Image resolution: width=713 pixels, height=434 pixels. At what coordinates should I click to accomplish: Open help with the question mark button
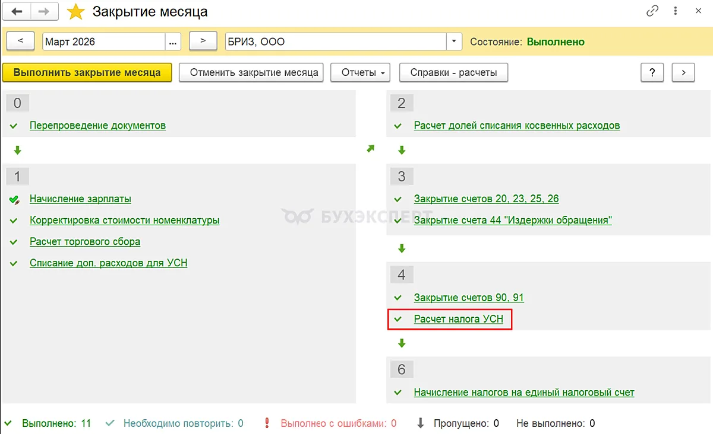tap(652, 72)
